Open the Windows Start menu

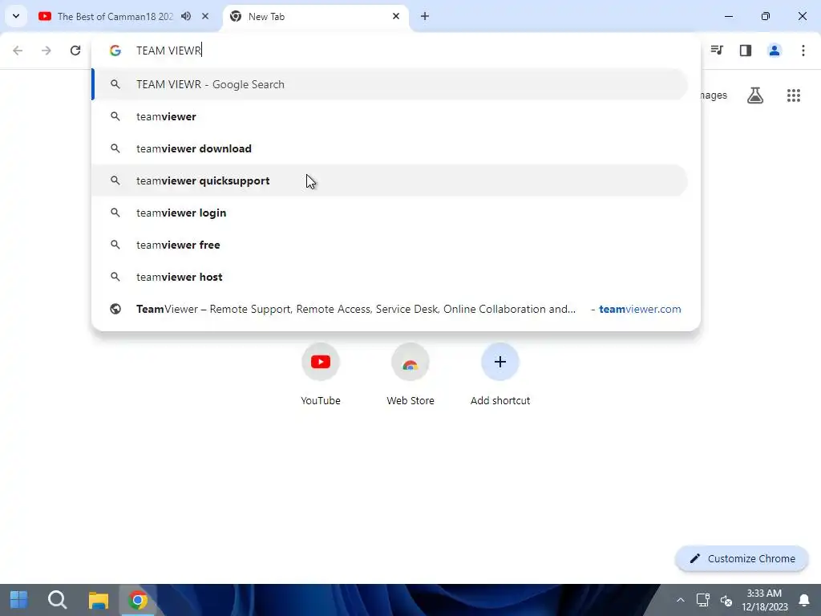coord(19,600)
